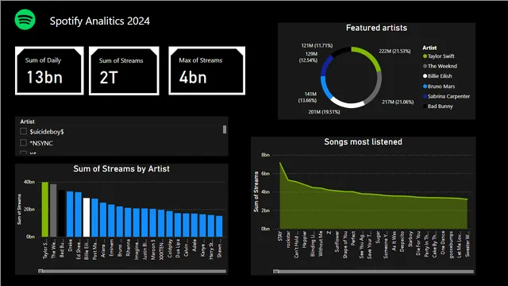Click the Rihanna axis label

tap(128, 248)
